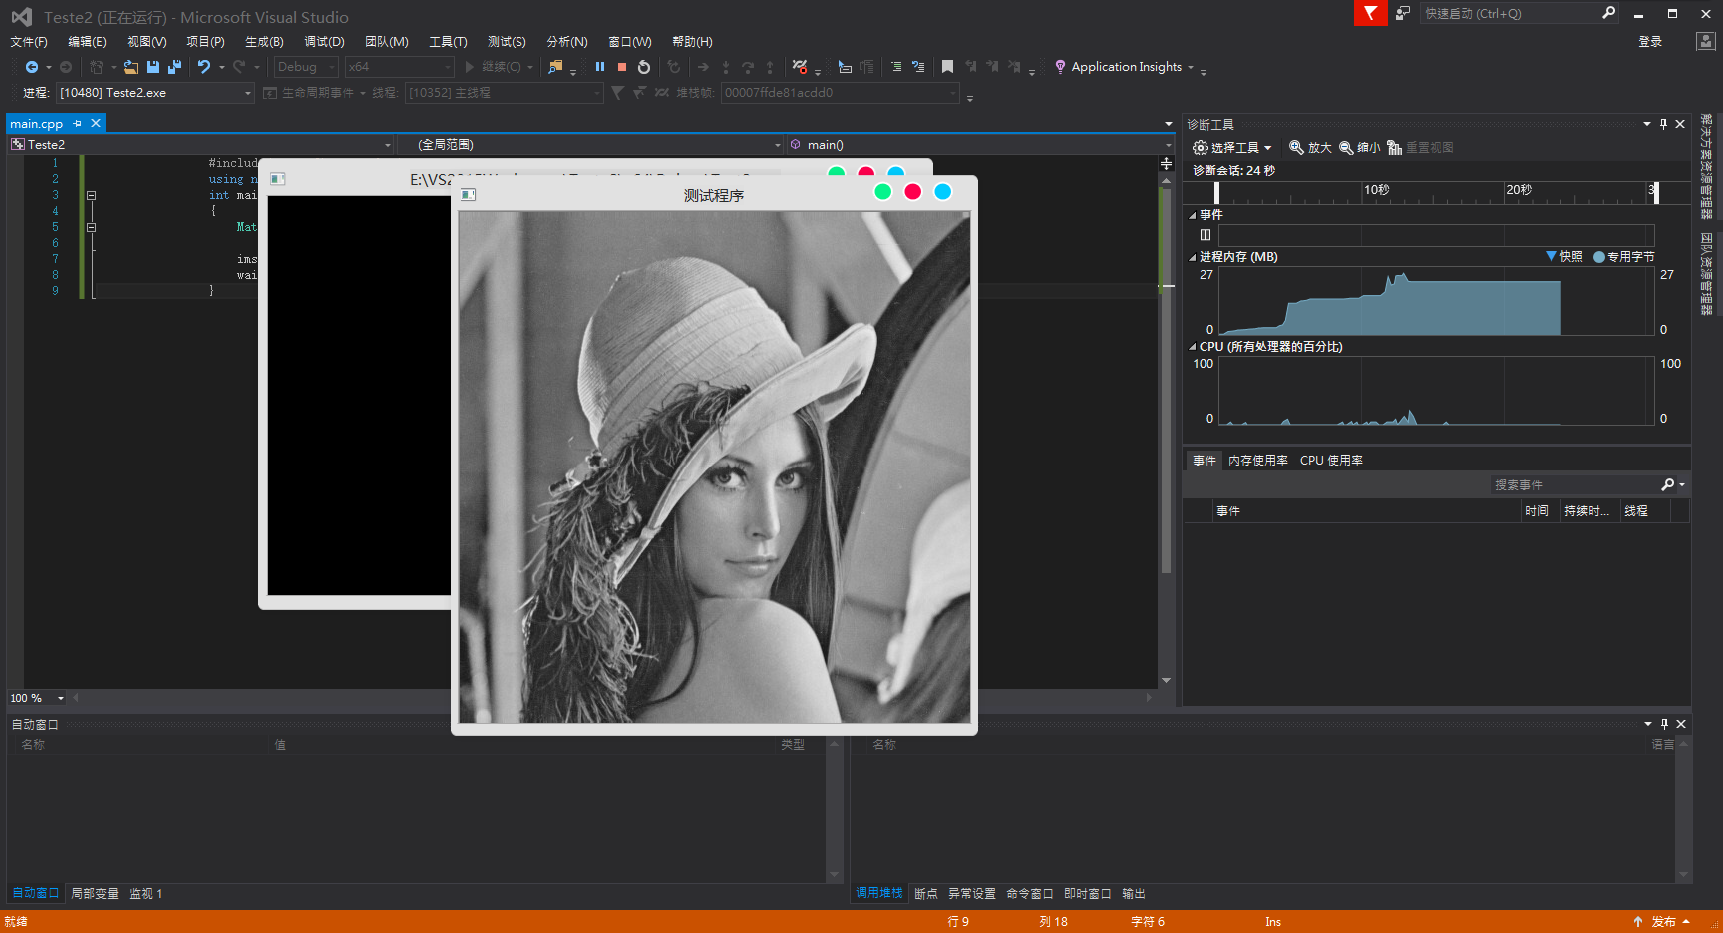Switch to 输出 tab
Viewport: 1723px width, 933px height.
click(x=1134, y=894)
